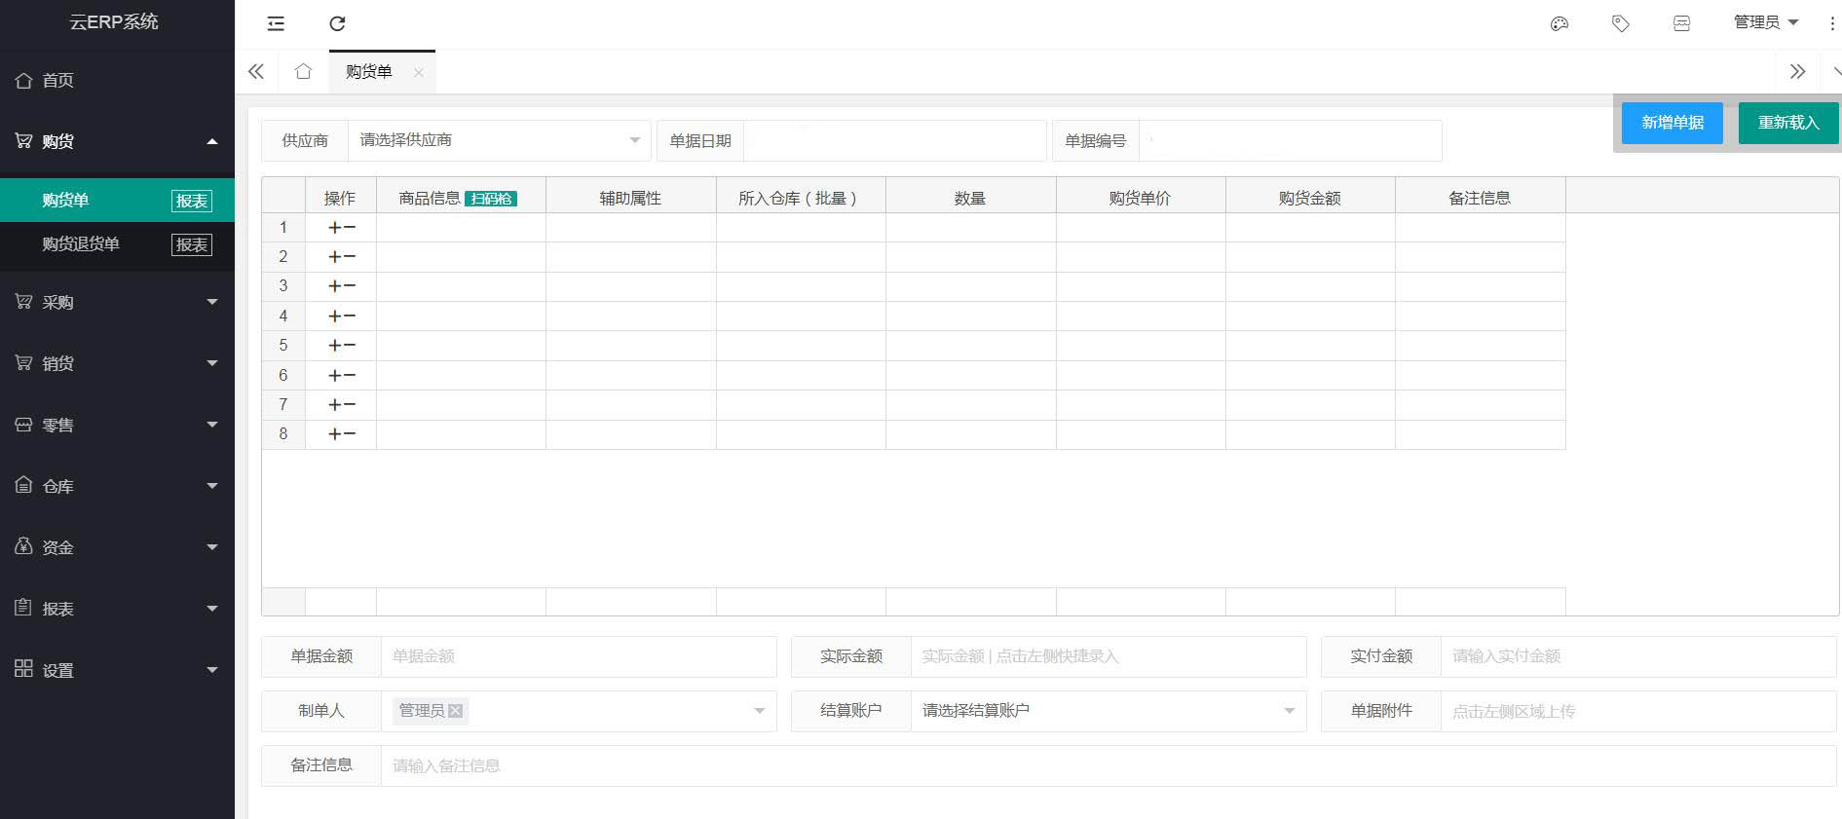Open the 供应商 supplier dropdown
The width and height of the screenshot is (1842, 819).
499,140
